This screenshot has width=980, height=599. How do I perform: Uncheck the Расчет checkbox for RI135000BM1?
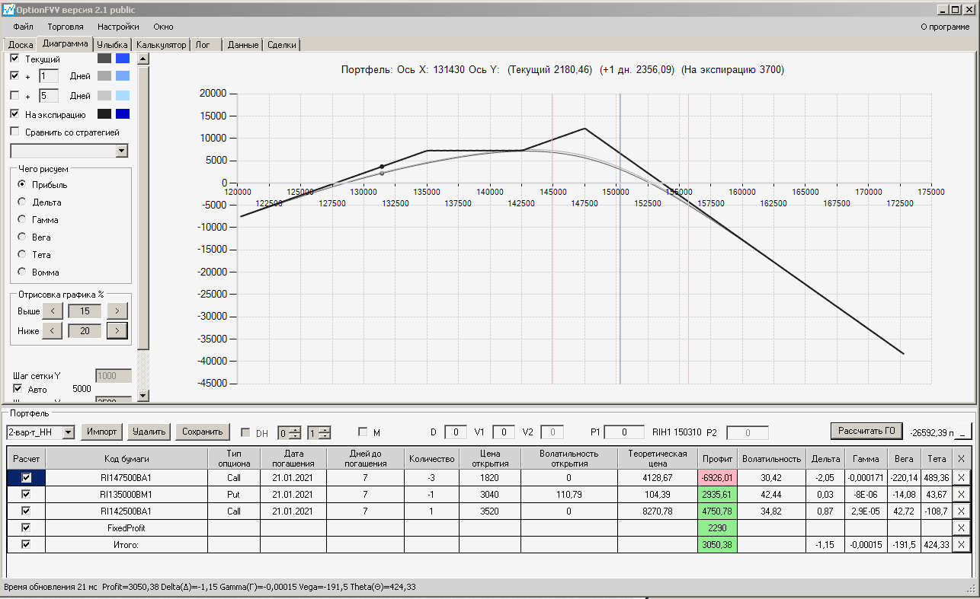(27, 494)
